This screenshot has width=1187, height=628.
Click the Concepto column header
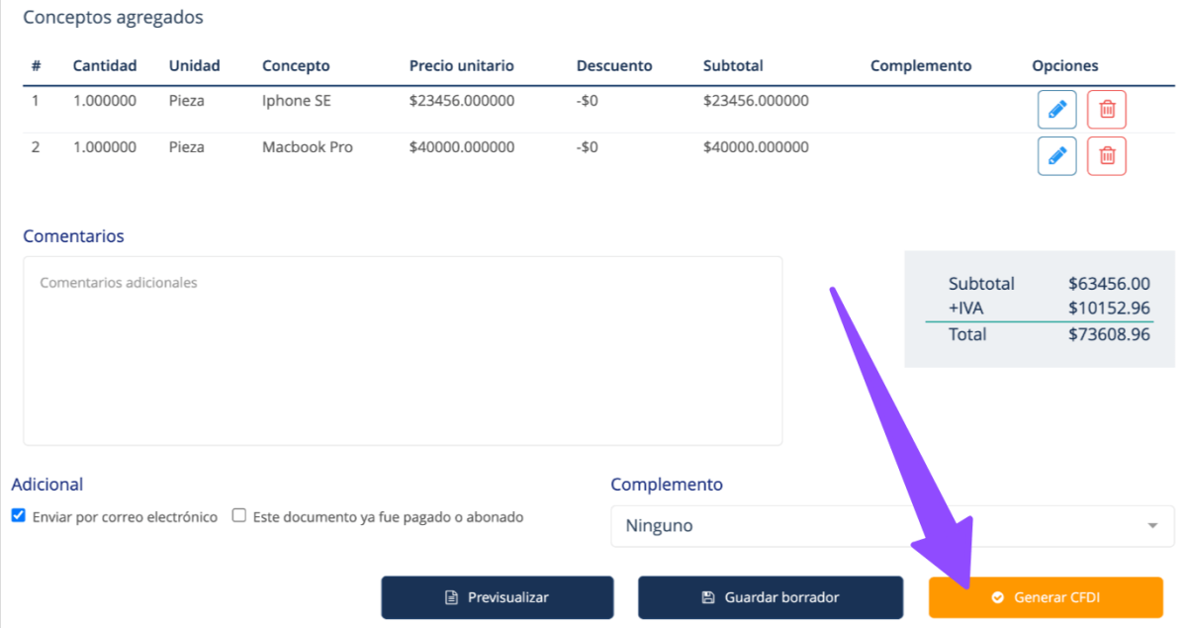point(296,66)
